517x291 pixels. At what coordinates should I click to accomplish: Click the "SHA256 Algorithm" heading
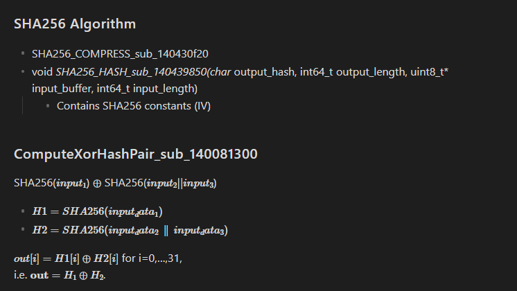point(74,25)
